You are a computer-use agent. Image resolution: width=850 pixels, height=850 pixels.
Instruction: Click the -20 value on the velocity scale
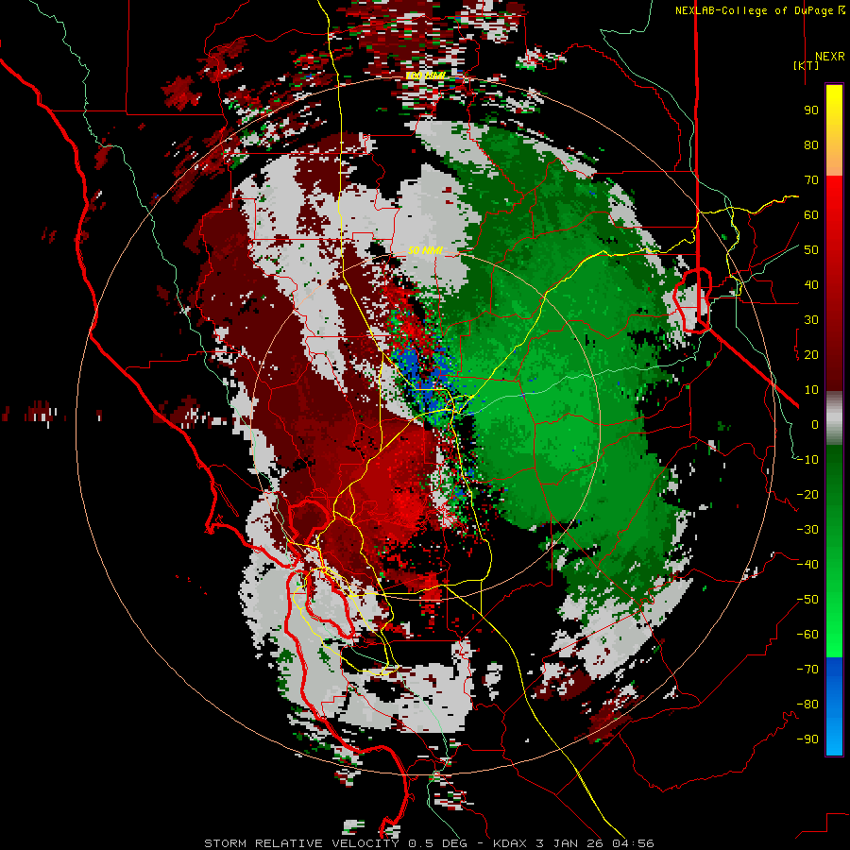(807, 494)
